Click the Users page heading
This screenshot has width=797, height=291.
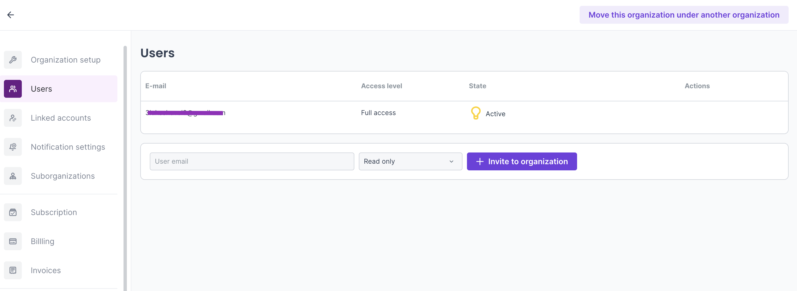tap(158, 53)
